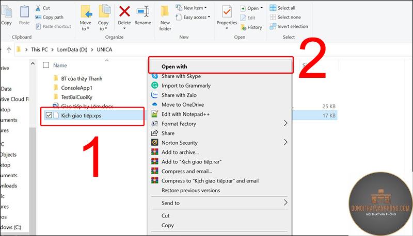Click the Copy icon in the Clipboard group
The image size is (413, 236).
click(x=6, y=12)
